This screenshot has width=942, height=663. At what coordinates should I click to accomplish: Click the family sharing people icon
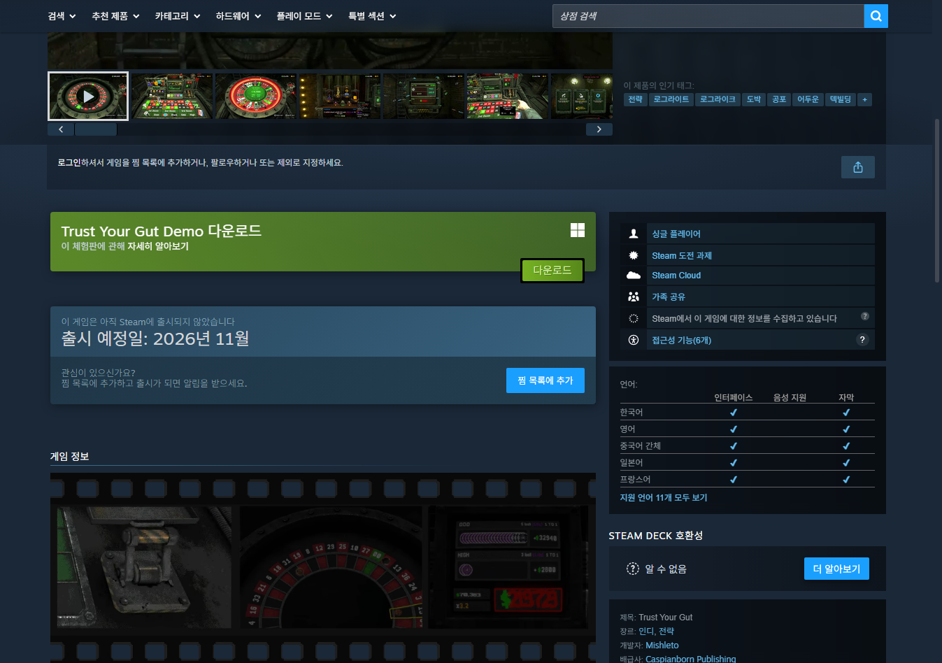[634, 297]
